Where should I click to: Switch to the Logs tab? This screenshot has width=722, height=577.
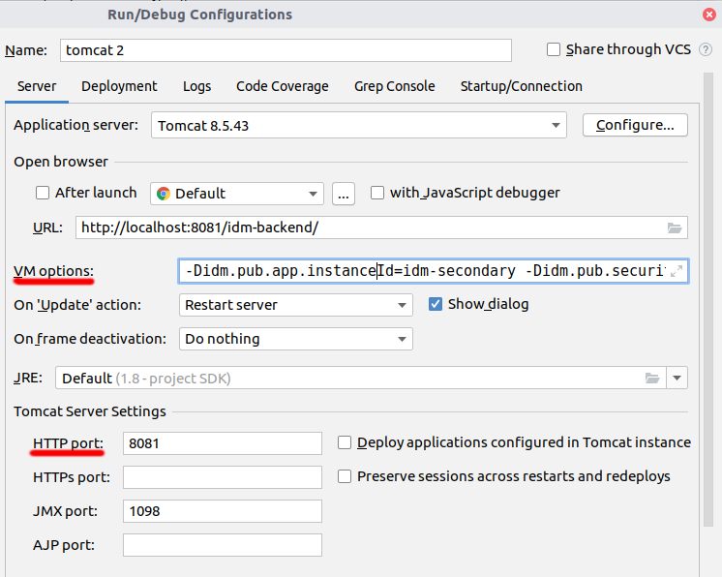click(x=197, y=86)
